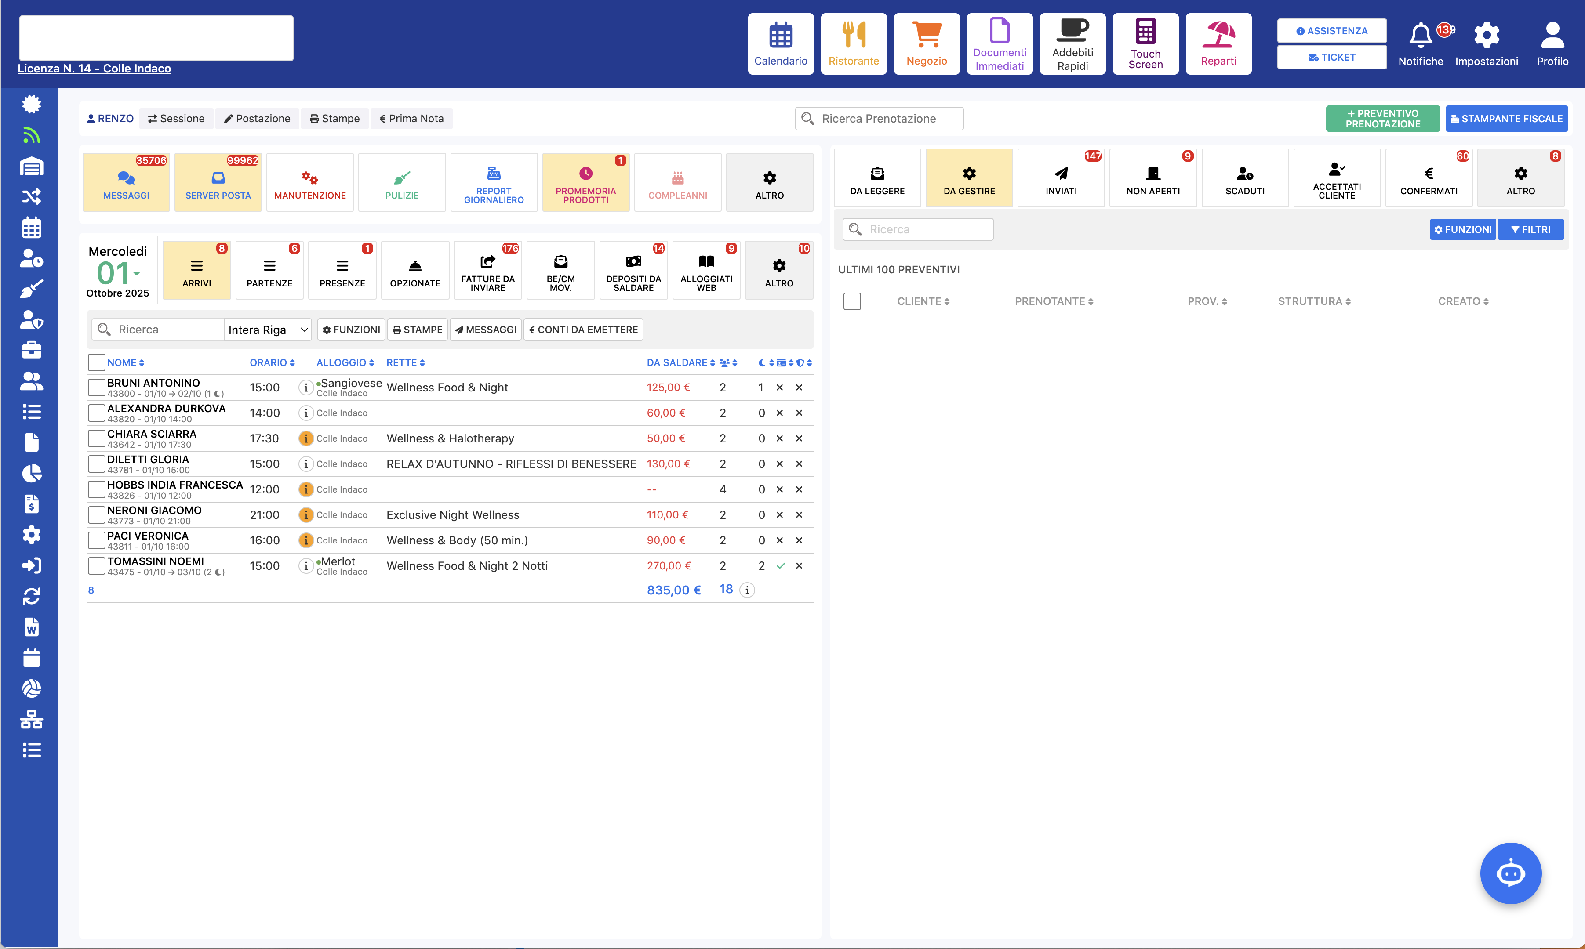Click the shuffle arrows sidebar icon
1585x949 pixels.
point(31,196)
